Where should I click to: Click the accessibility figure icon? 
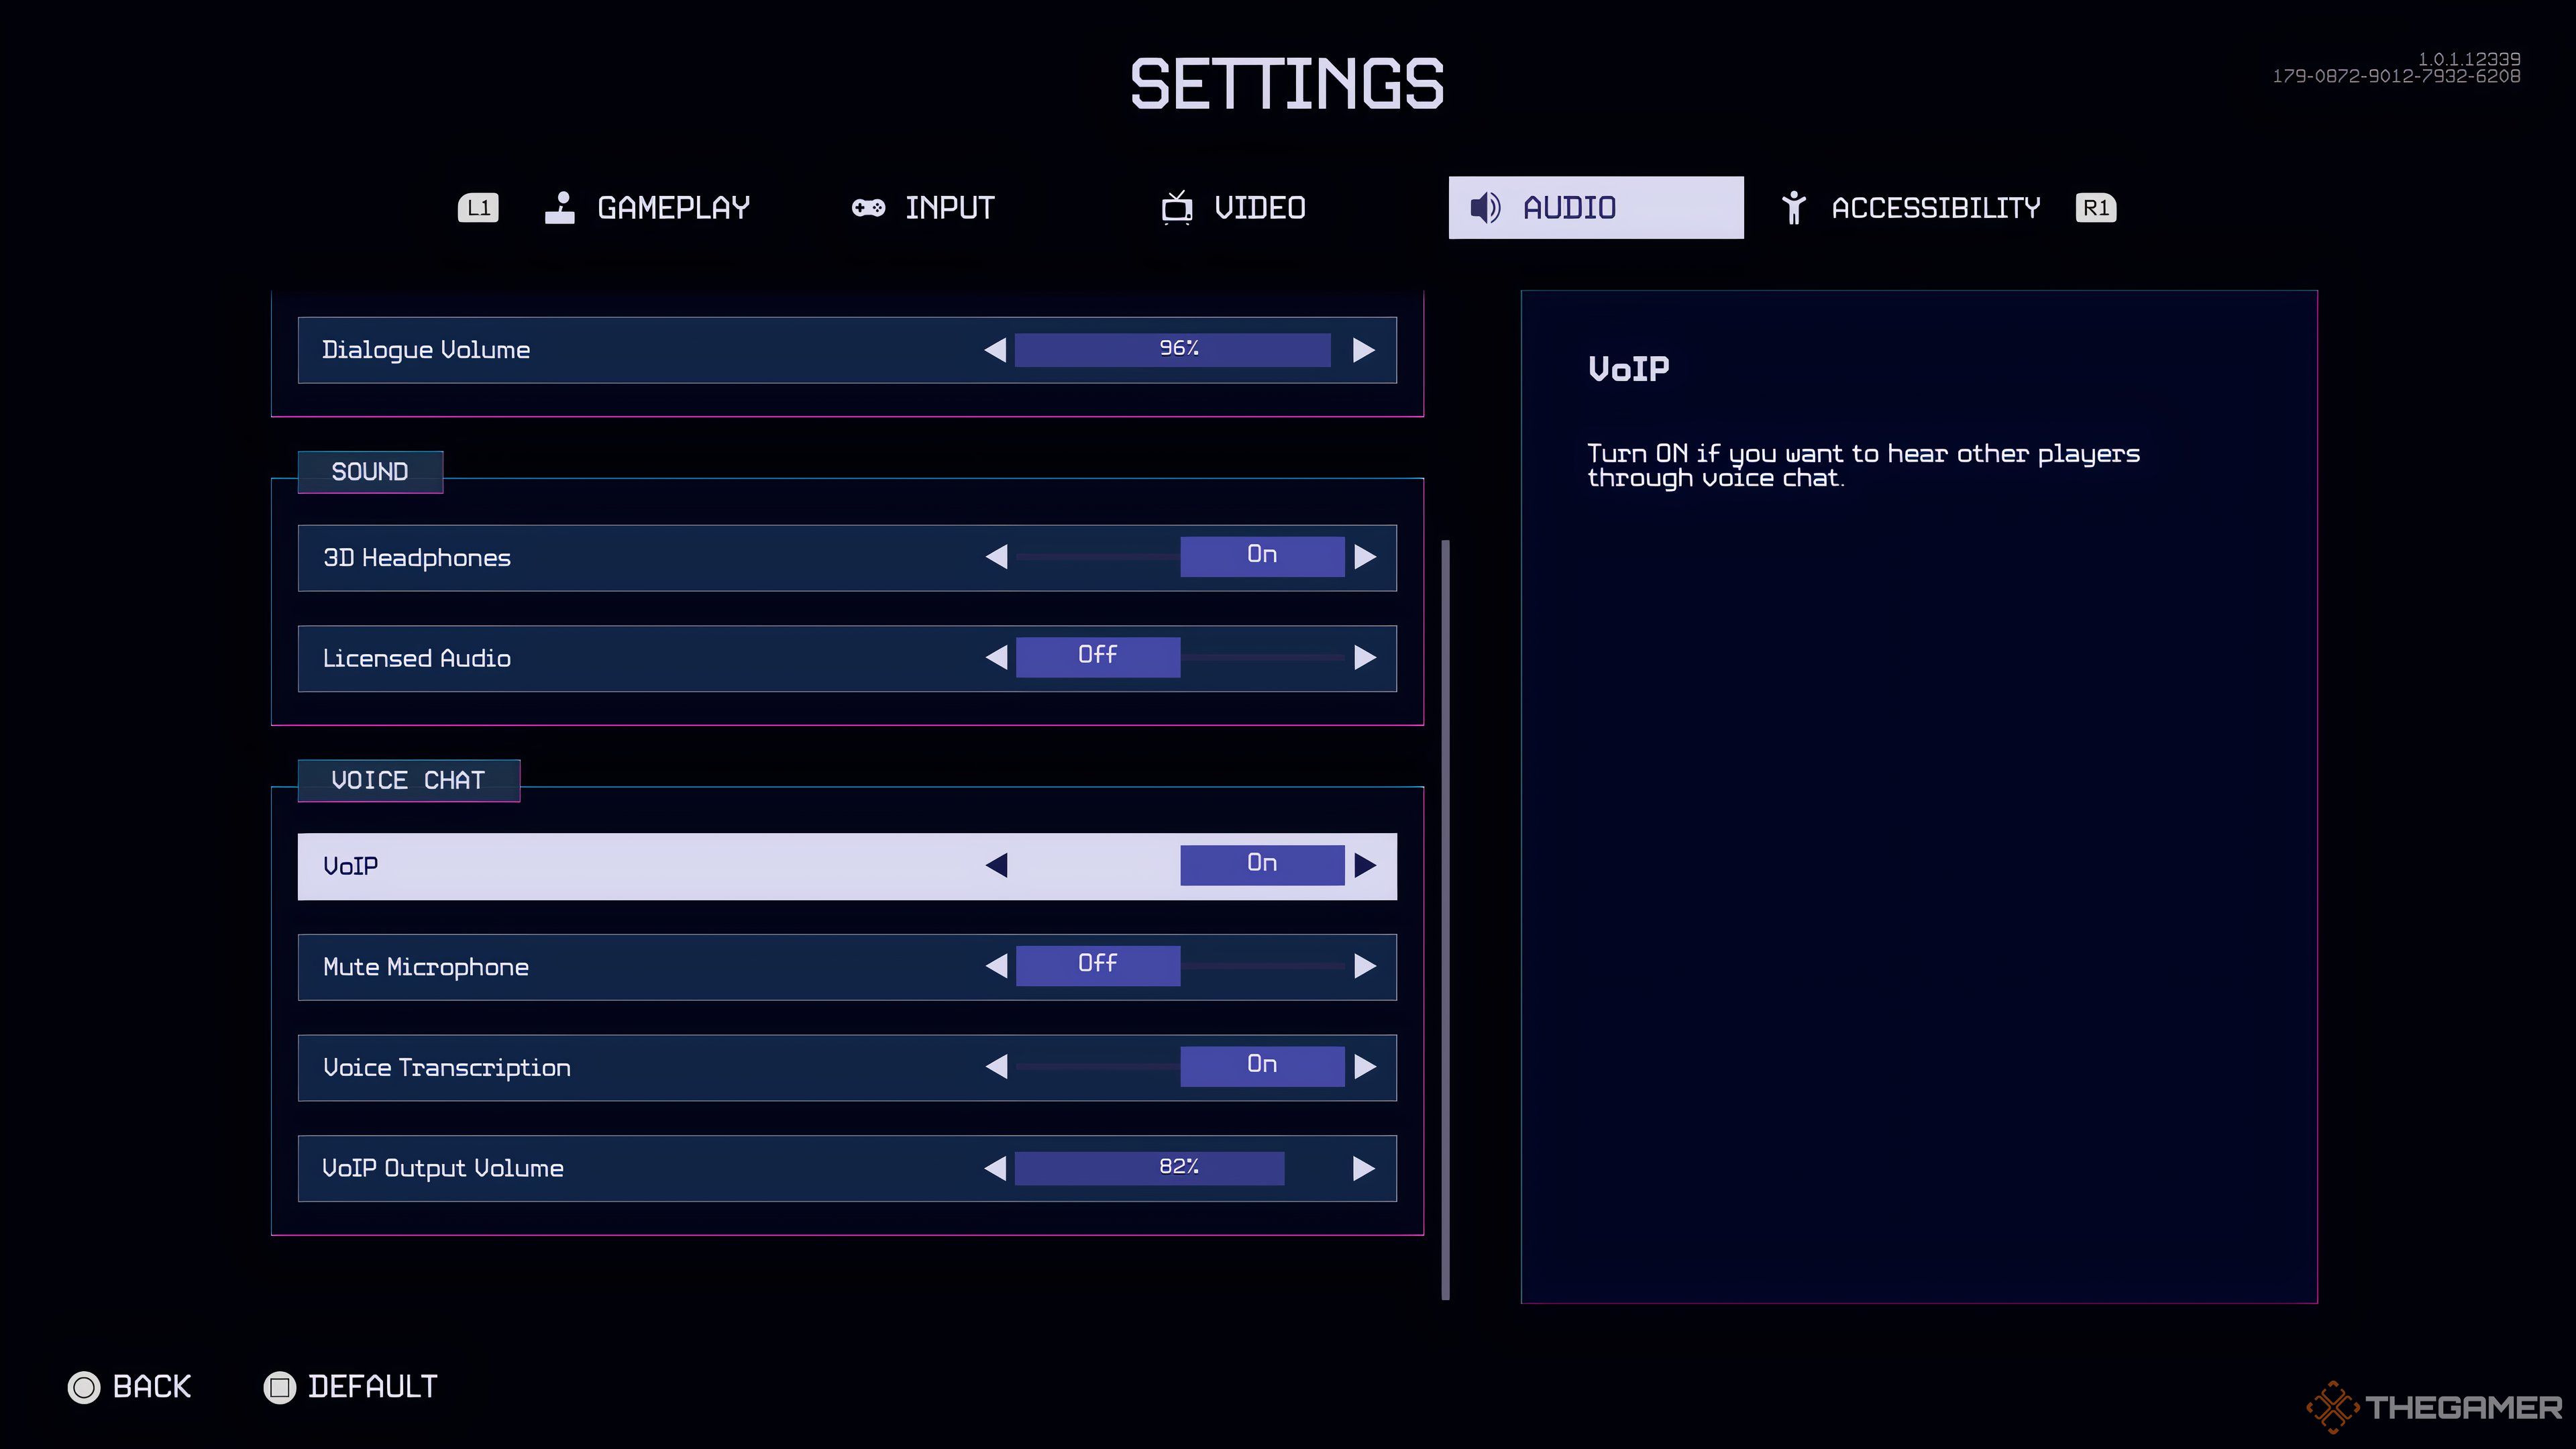tap(1792, 207)
